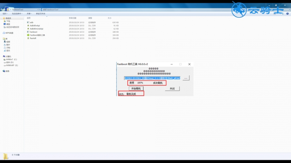291x163 pixels.
Task: Minimize the Fastboot刷机工具 dialog
Action: pos(172,64)
